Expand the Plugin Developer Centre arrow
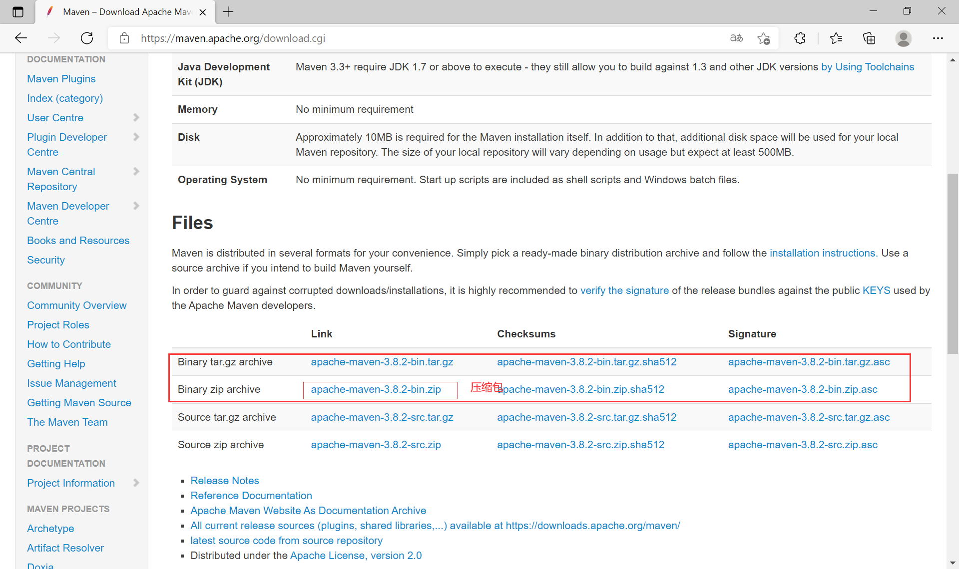959x569 pixels. (x=136, y=137)
